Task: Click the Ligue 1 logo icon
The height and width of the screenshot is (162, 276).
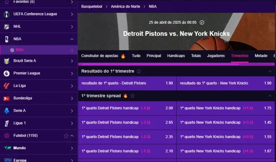Action: [x=7, y=123]
